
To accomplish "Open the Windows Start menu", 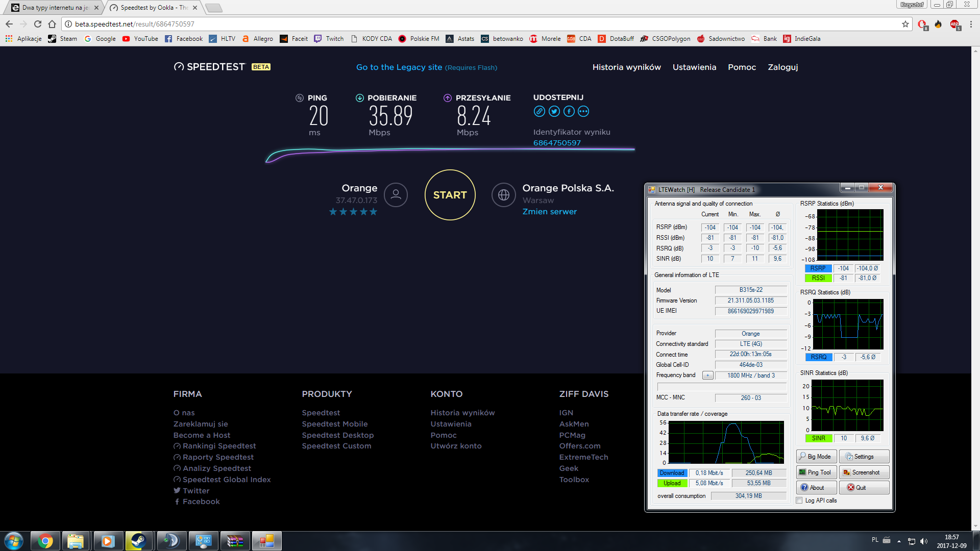I will (14, 541).
